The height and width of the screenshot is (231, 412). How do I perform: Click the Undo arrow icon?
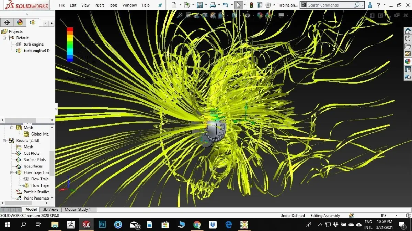pos(225,5)
